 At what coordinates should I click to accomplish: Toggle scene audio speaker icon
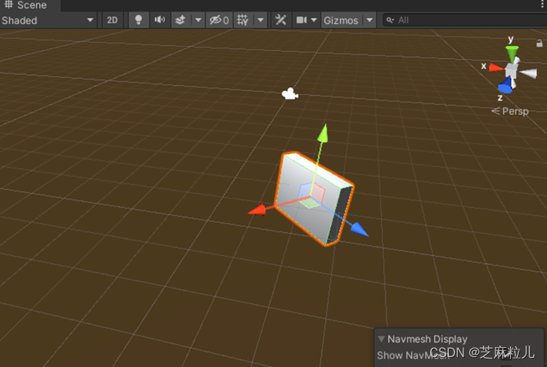[x=160, y=20]
